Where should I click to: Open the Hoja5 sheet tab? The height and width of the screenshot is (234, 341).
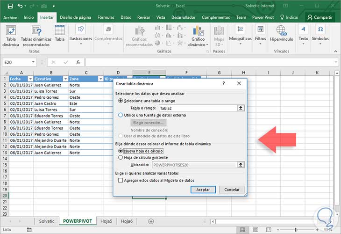tap(107, 221)
